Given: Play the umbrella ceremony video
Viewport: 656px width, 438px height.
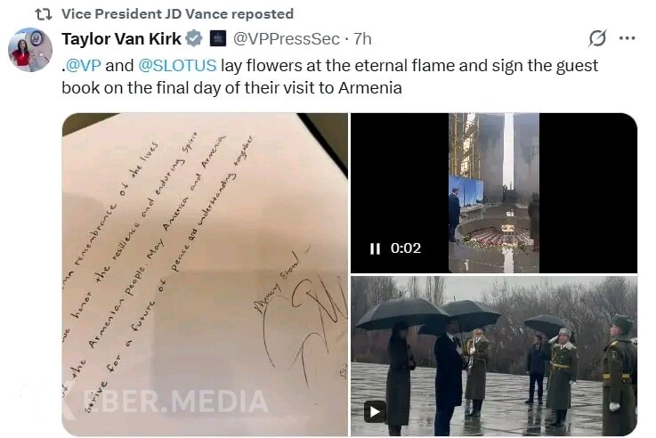Looking at the screenshot, I should coord(375,412).
